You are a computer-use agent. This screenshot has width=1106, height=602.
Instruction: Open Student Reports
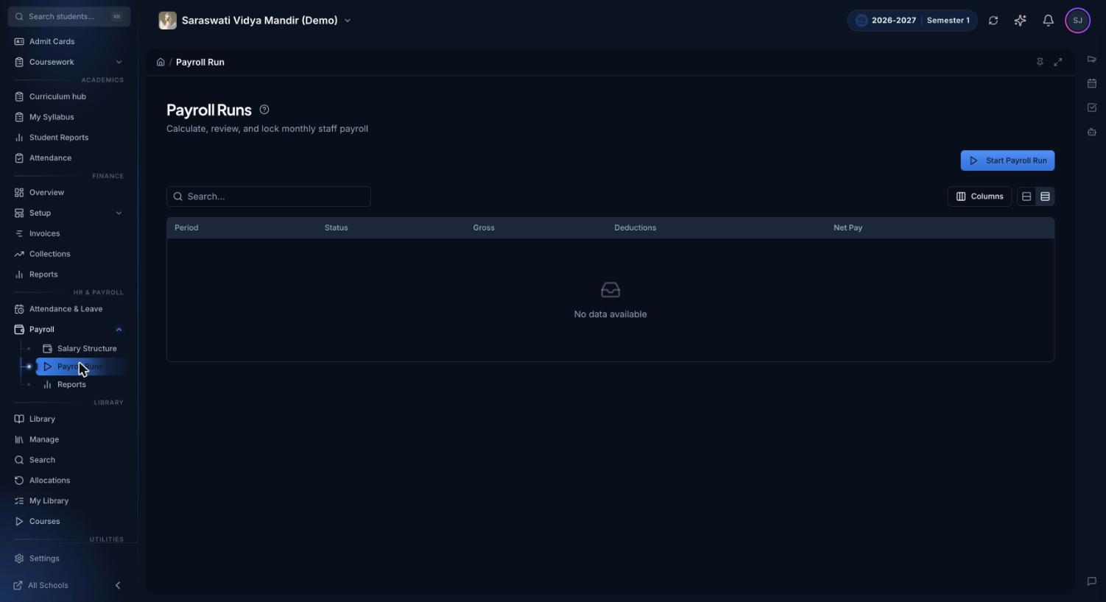tap(59, 138)
